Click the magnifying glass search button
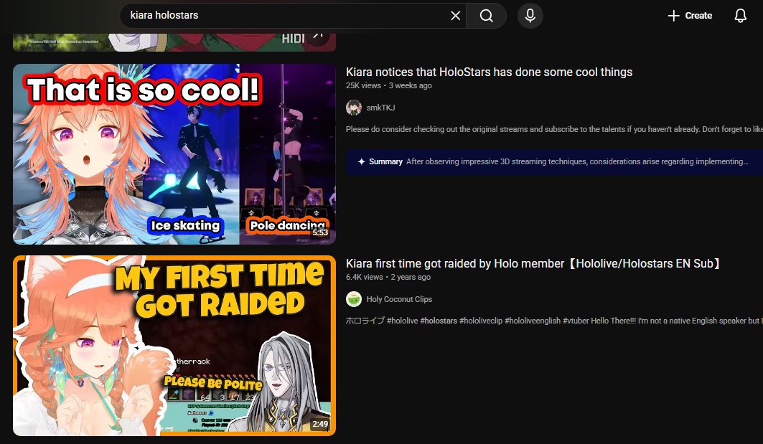The height and width of the screenshot is (444, 763). (487, 16)
